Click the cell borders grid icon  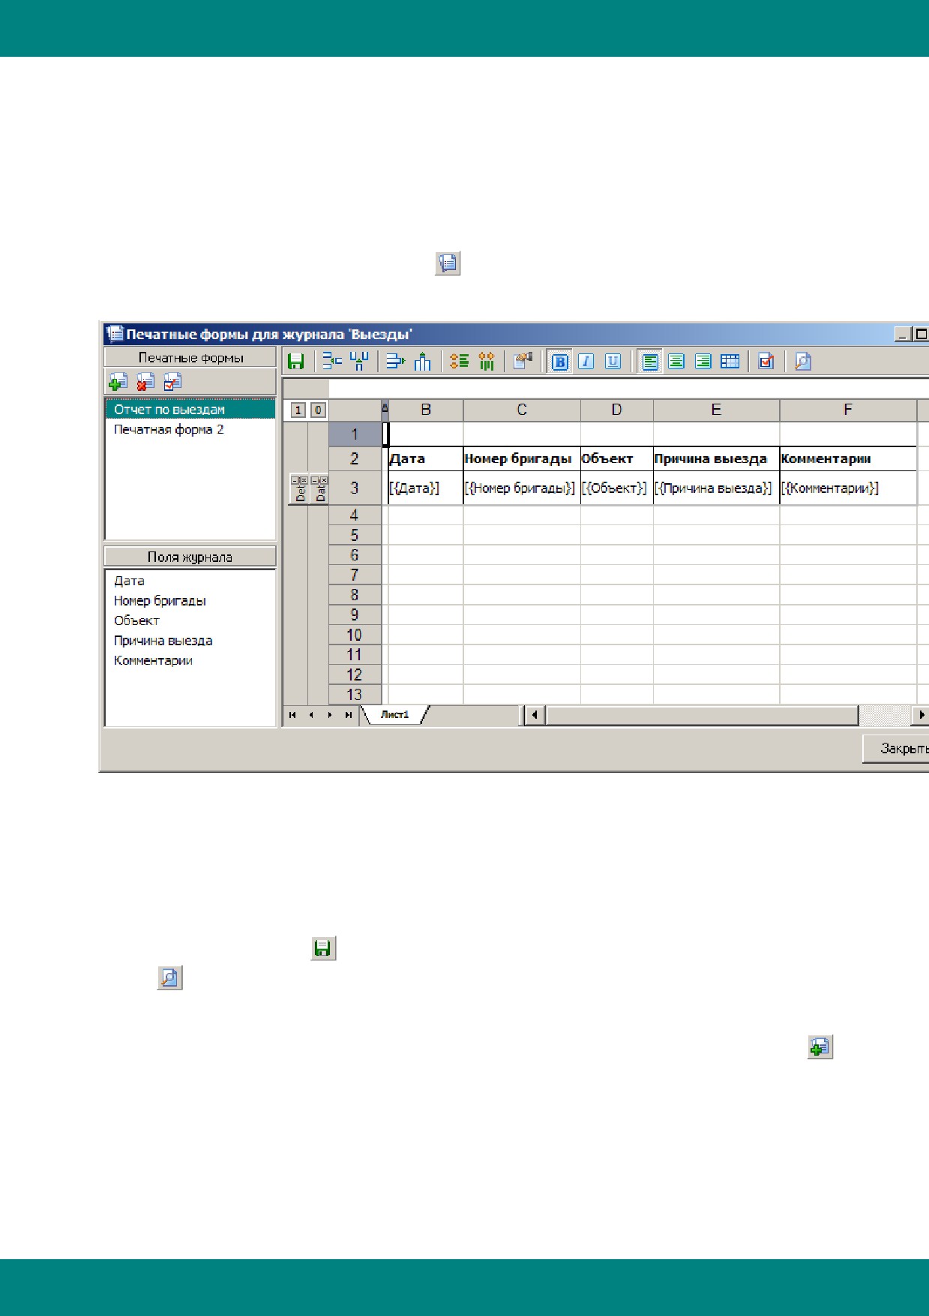[x=730, y=362]
